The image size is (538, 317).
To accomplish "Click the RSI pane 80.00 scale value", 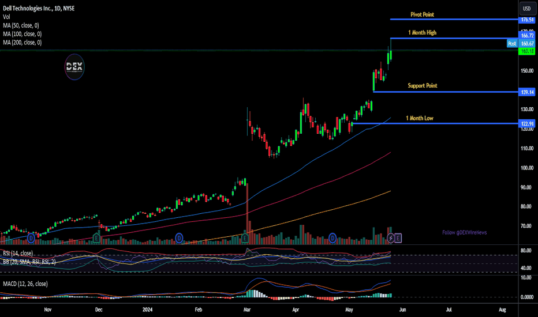I will [x=526, y=251].
